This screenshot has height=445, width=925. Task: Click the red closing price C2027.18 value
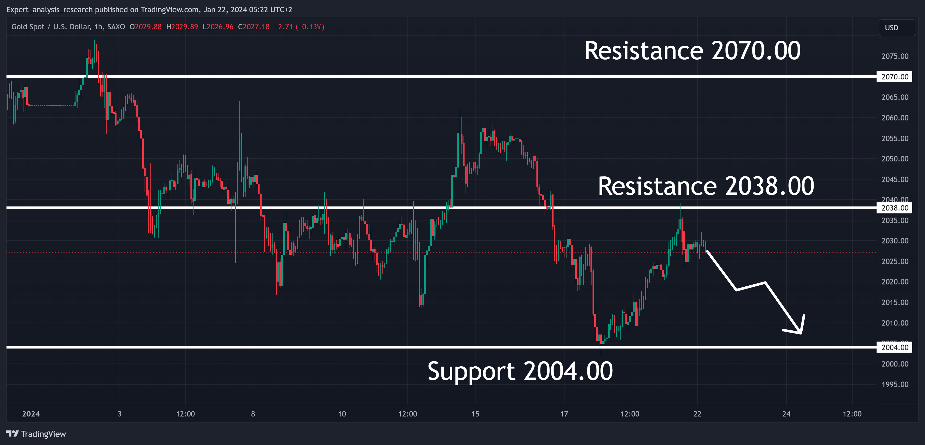click(253, 27)
